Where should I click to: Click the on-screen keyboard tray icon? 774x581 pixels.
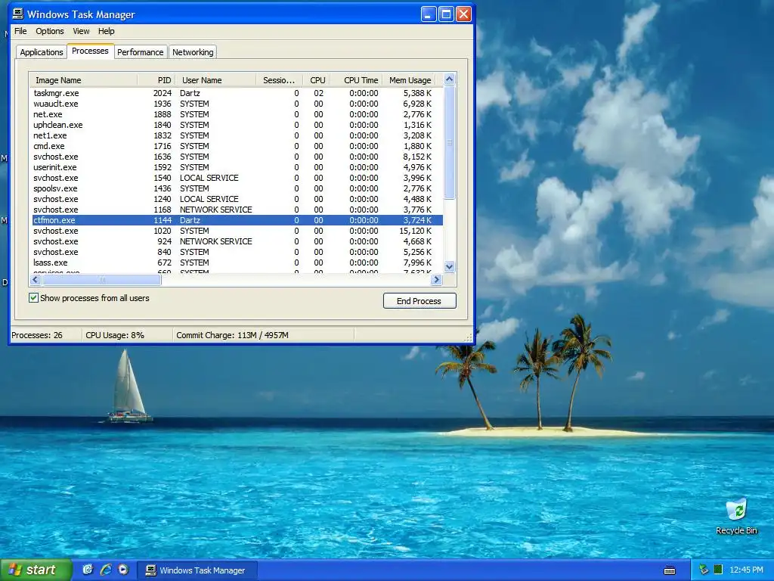click(670, 570)
